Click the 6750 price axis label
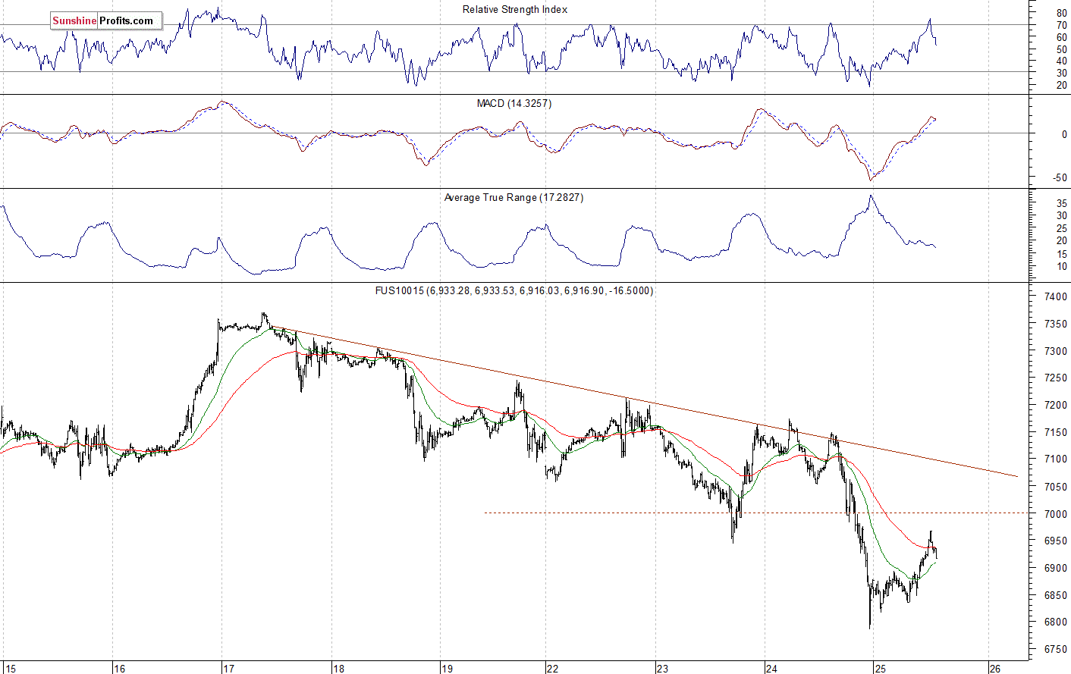The image size is (1071, 674). pos(1056,649)
